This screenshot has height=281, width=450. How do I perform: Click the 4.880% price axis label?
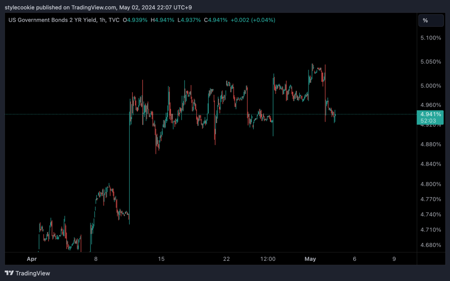click(430, 144)
